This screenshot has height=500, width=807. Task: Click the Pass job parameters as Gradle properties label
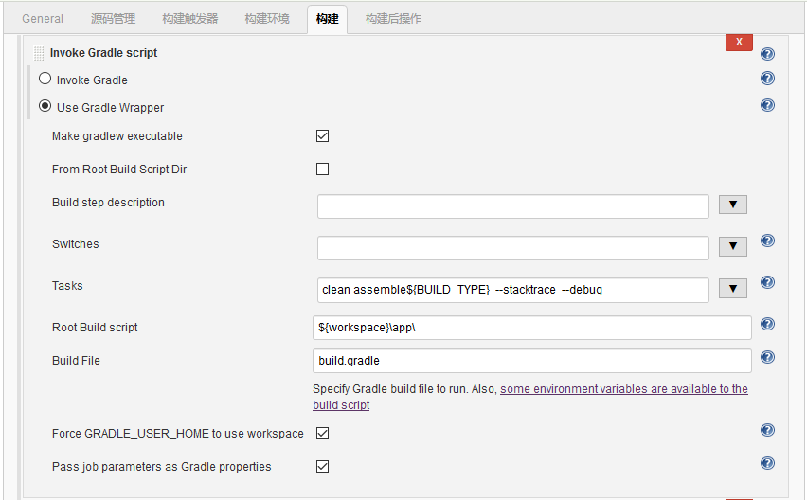pyautogui.click(x=162, y=467)
